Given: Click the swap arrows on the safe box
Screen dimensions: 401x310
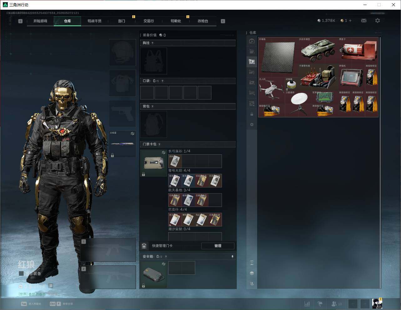Looking at the screenshot, I should click(164, 264).
